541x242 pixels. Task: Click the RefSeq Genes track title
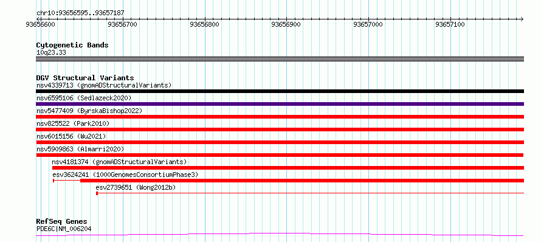tap(61, 222)
